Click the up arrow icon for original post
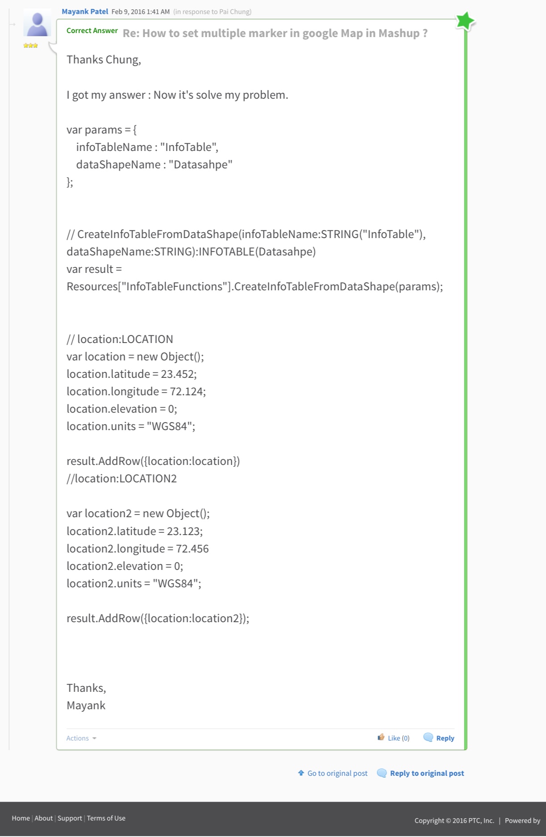The image size is (546, 837). (301, 773)
